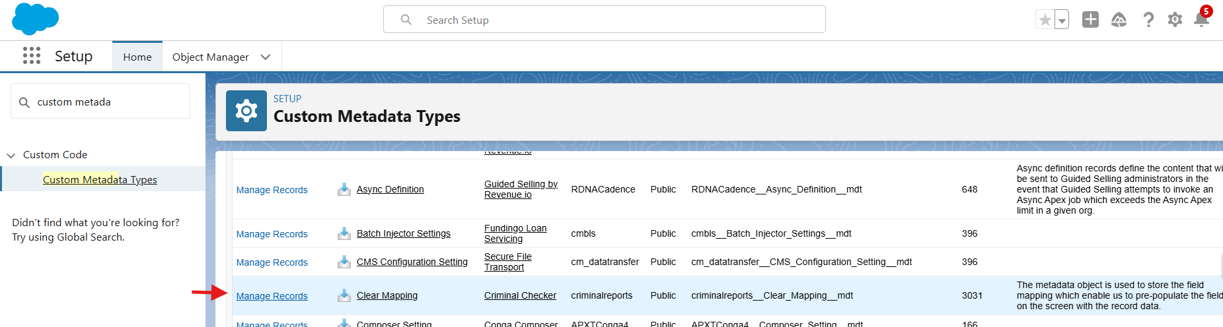Click the RDNACadence namespace cell
1223x327 pixels.
[x=603, y=189]
